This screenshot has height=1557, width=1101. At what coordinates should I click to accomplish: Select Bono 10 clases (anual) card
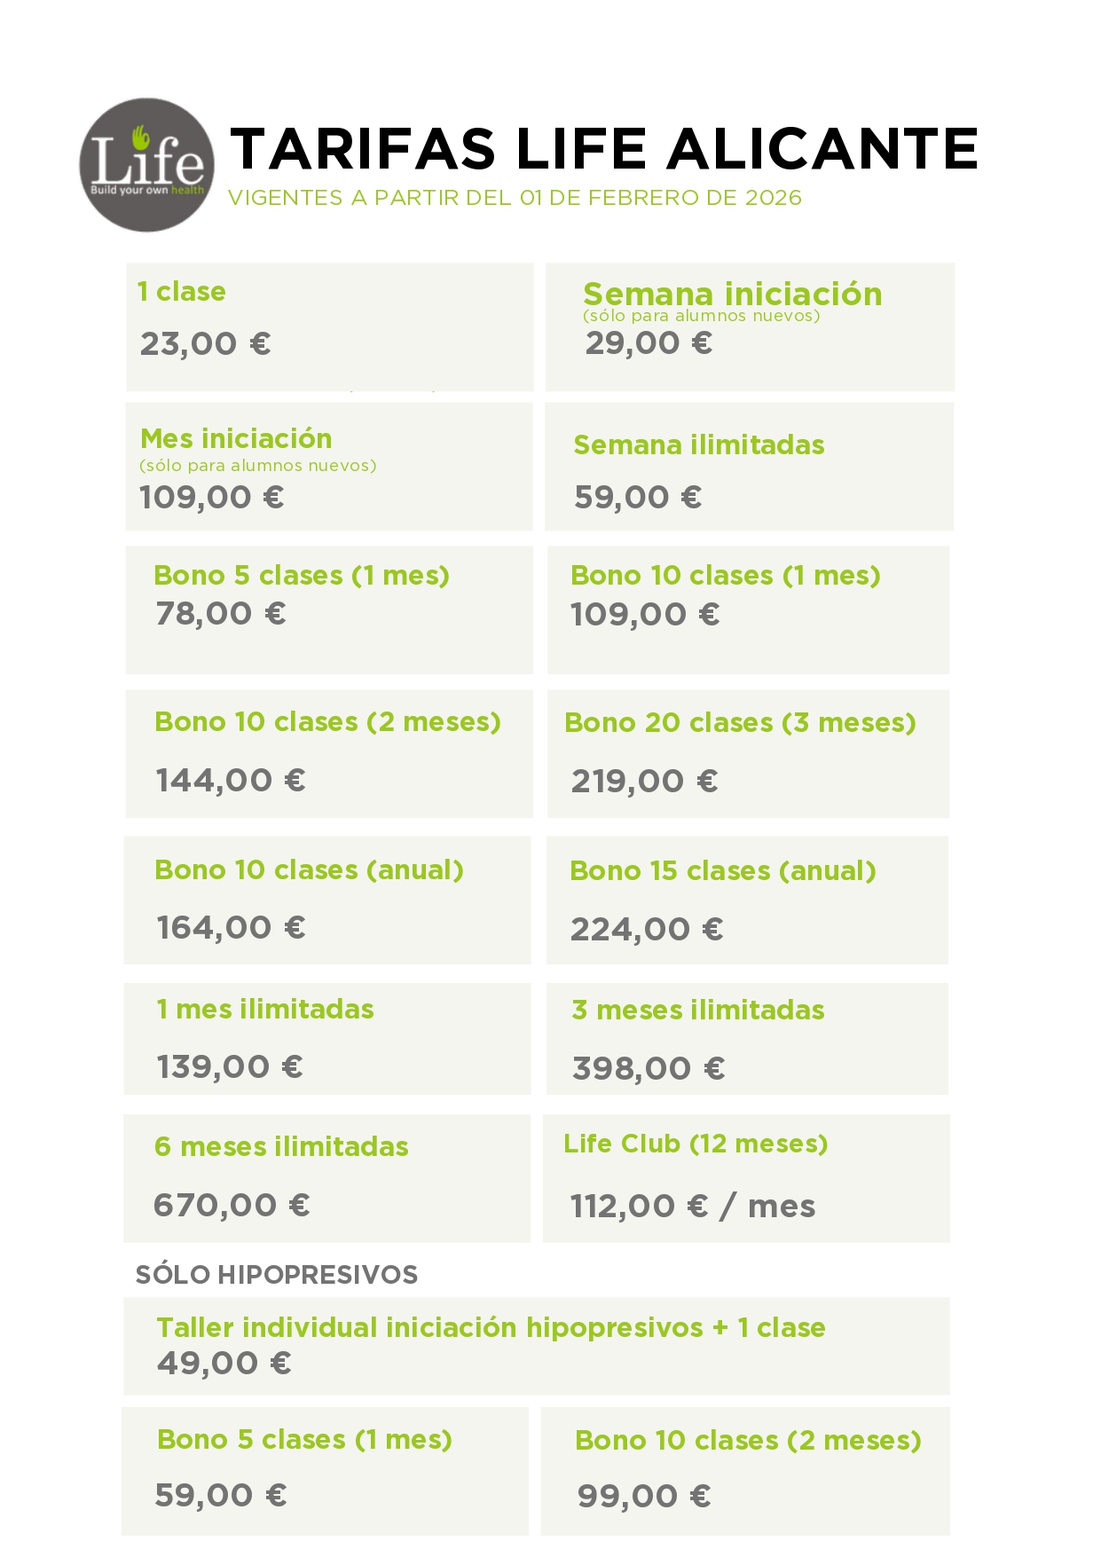point(327,900)
